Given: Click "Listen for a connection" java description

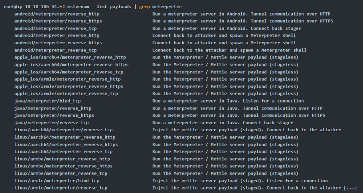Looking at the screenshot, I should point(273,101).
